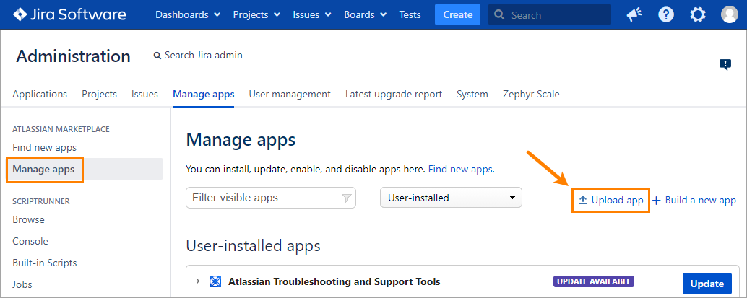Follow the Find new apps inline link
Screen dimensions: 747x298
[x=461, y=169]
